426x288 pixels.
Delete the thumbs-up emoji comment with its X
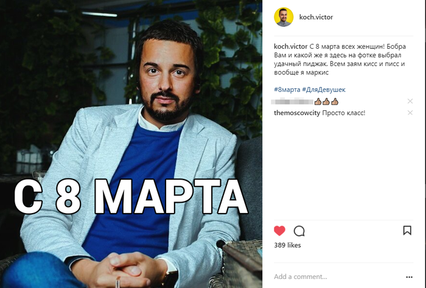point(410,101)
